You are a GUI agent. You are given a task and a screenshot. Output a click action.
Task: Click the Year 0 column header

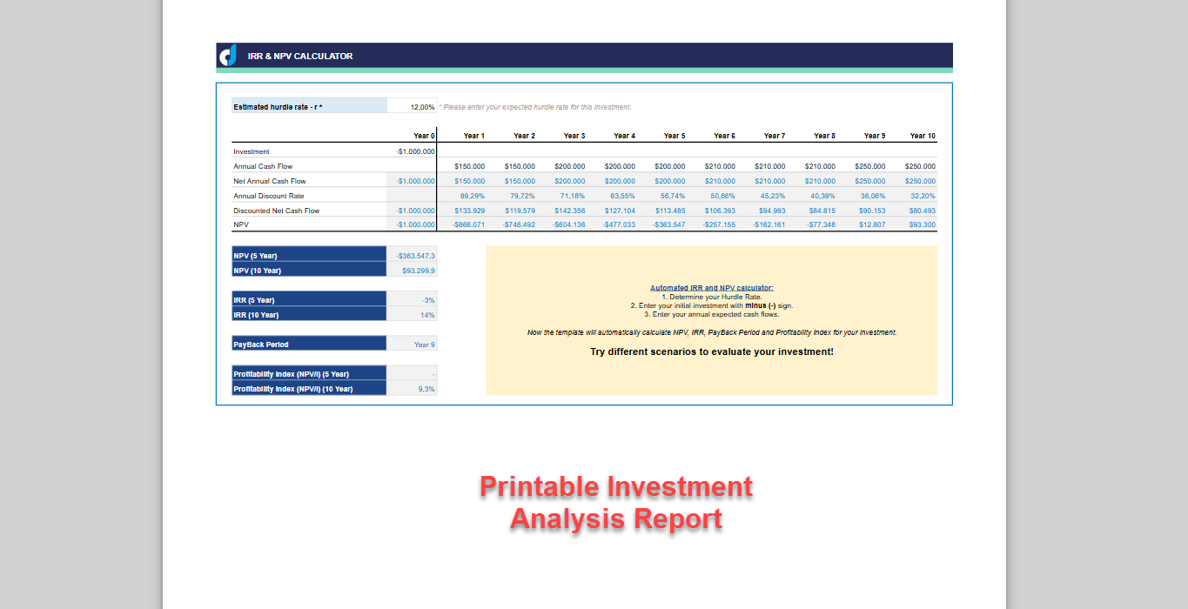[x=424, y=135]
